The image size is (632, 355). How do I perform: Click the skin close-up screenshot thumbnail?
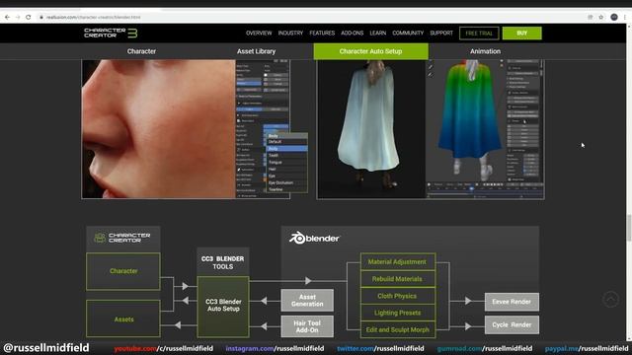coord(186,129)
